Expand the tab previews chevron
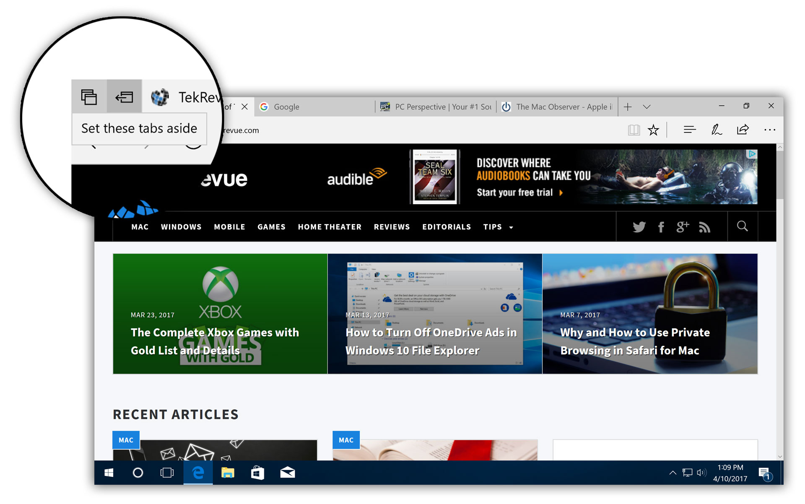This screenshot has height=504, width=805. coord(647,107)
